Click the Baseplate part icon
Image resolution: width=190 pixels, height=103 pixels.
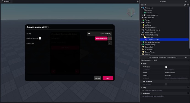tap(145, 17)
